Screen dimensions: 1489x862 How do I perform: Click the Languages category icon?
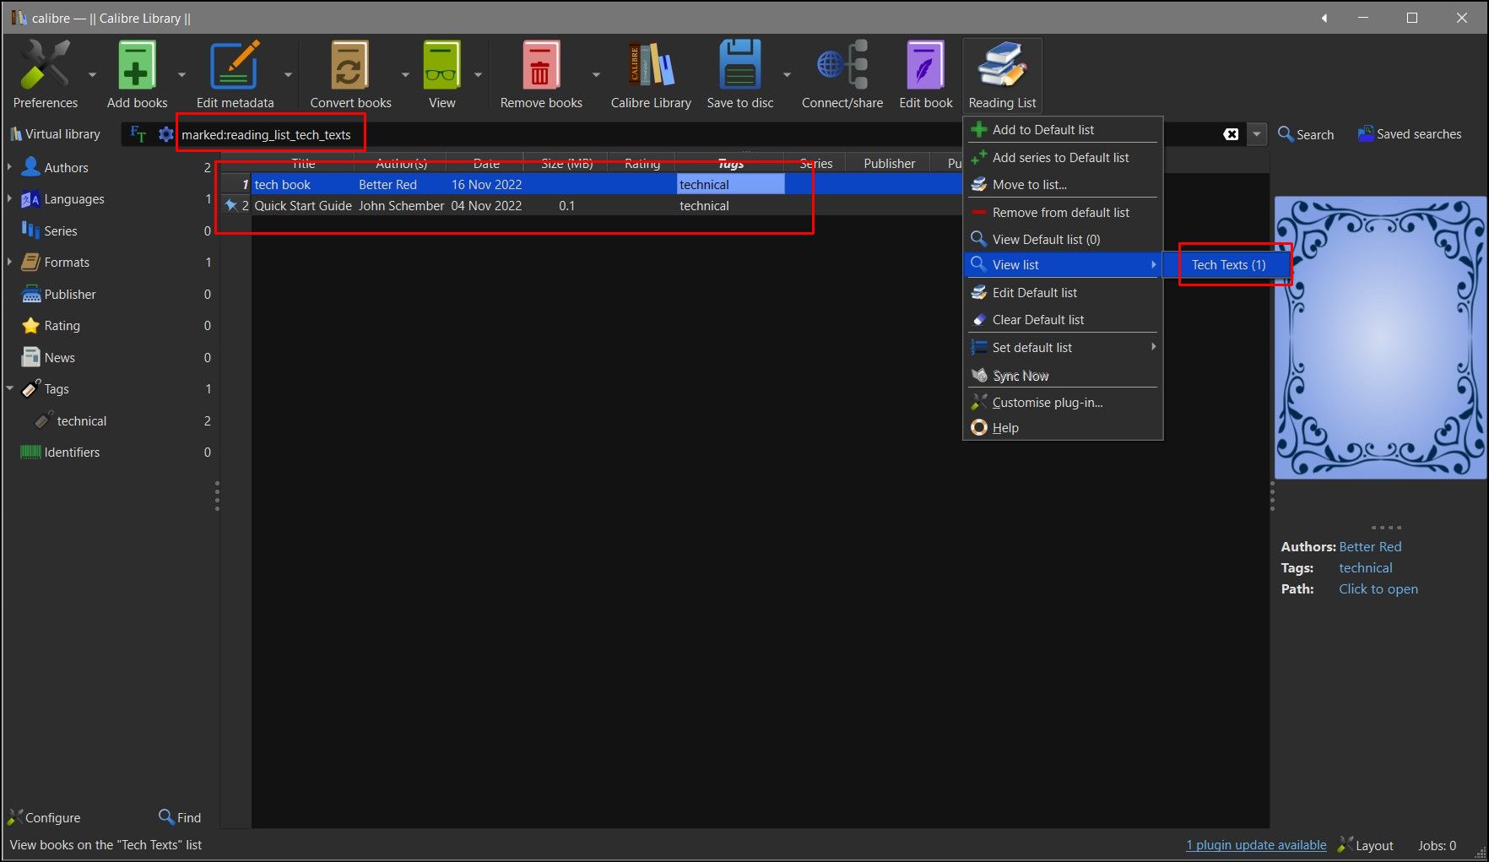point(30,199)
